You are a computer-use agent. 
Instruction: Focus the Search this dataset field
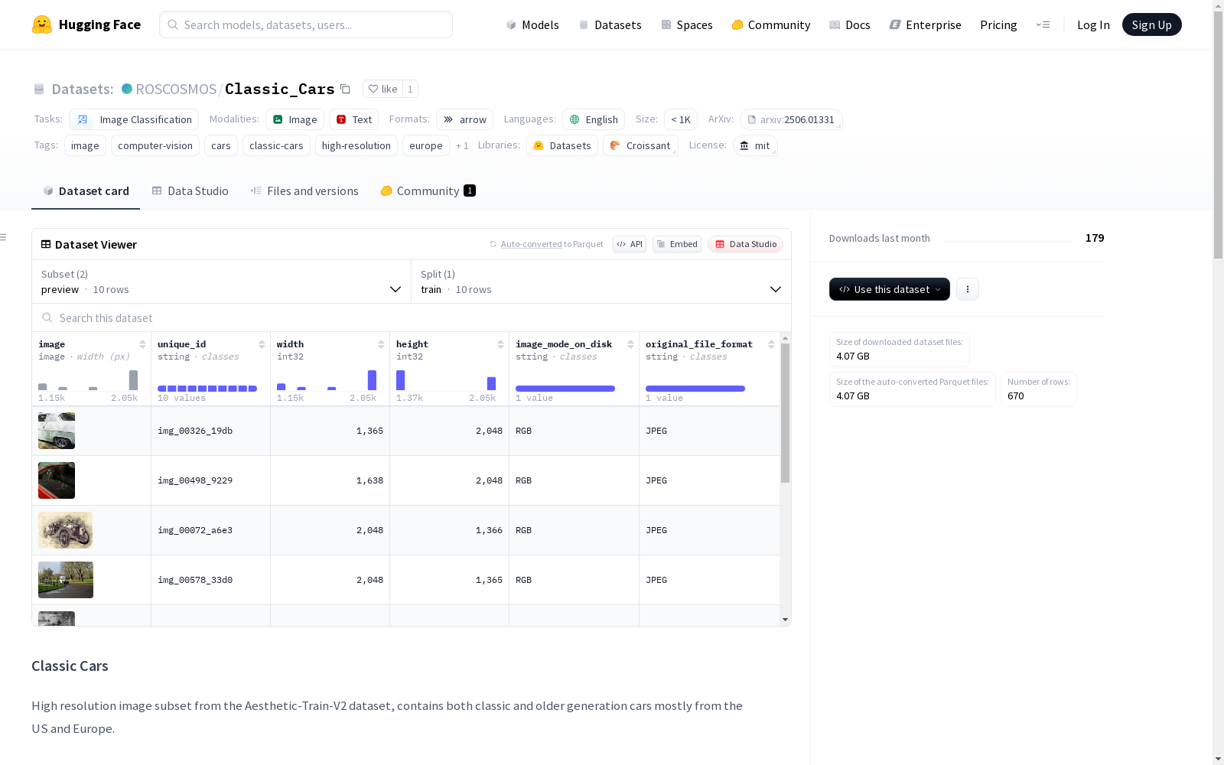pyautogui.click(x=412, y=317)
